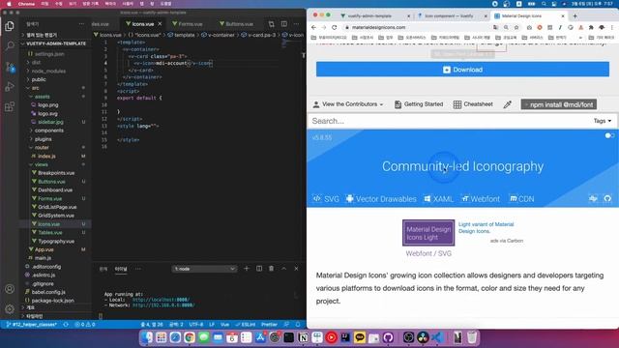Open Chrome three-dot menu

pos(612,27)
